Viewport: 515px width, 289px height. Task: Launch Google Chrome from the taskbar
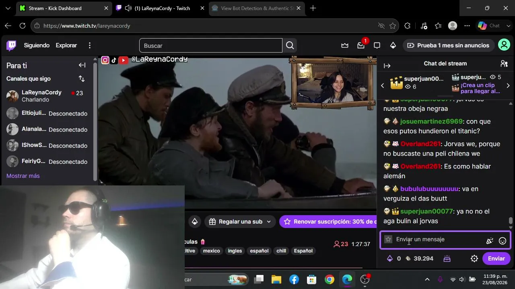point(330,279)
